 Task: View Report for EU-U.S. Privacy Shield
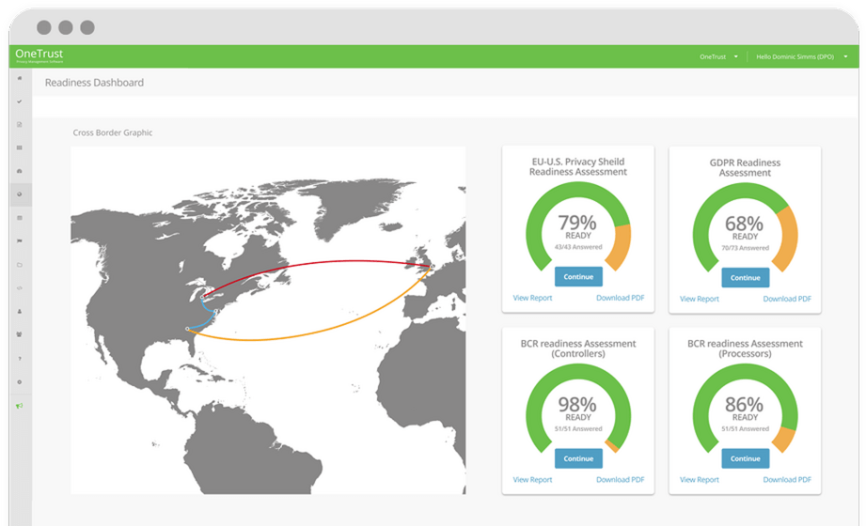click(532, 298)
